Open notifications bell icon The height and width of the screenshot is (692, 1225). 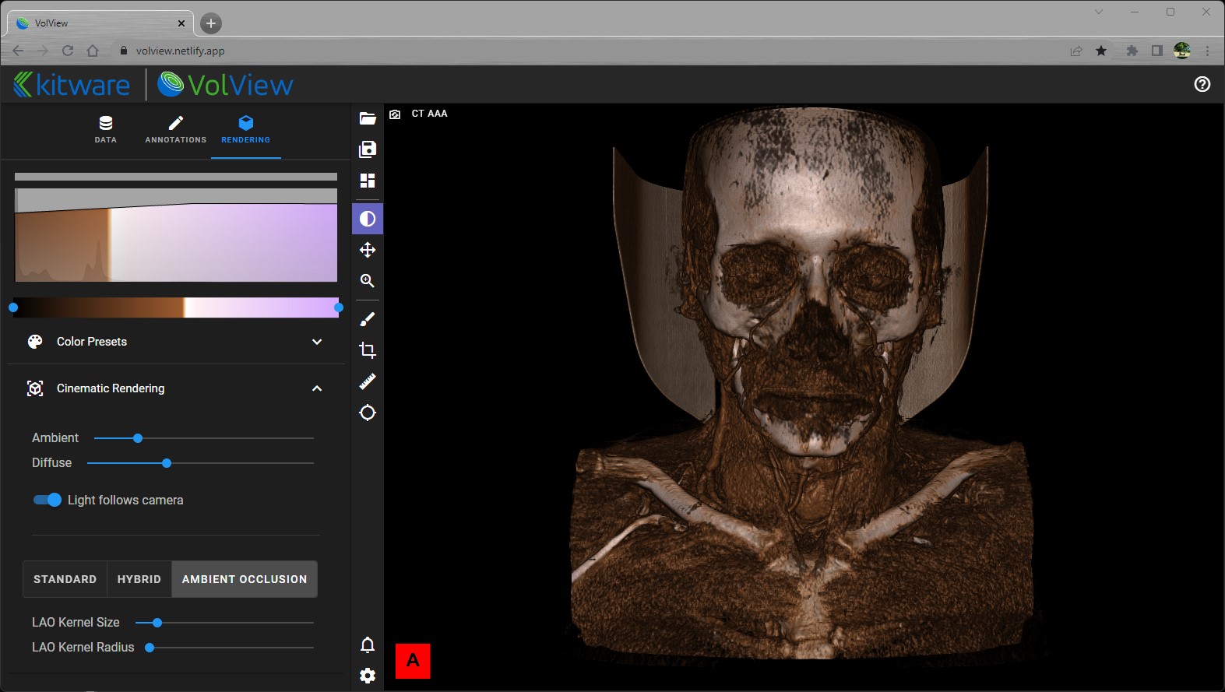368,645
